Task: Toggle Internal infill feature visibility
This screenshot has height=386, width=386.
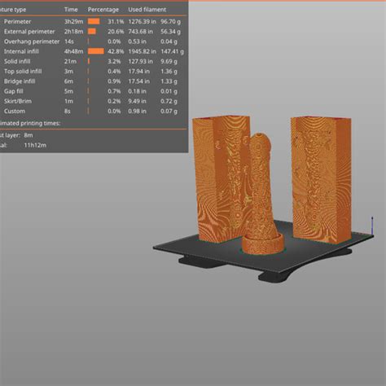Action: [x=93, y=51]
